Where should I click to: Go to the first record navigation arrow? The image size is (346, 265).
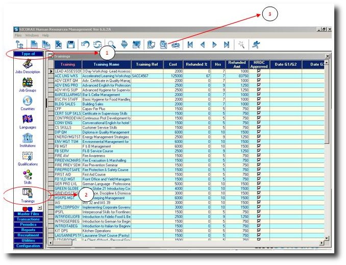190,45
